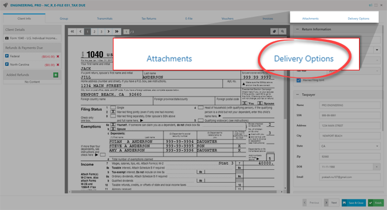
Task: Switch to the Client Info tab
Action: click(24, 19)
